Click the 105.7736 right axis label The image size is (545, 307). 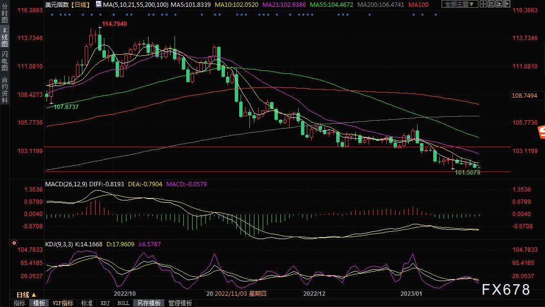tap(525, 123)
